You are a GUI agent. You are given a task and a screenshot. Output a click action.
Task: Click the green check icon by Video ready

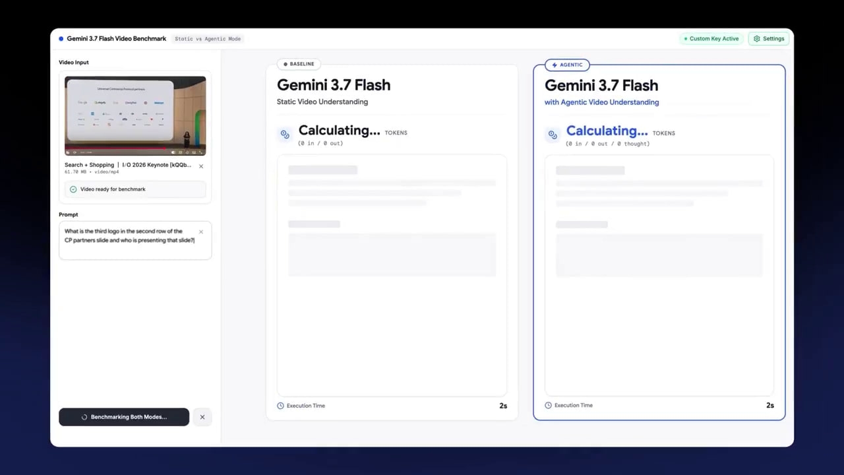pyautogui.click(x=73, y=189)
